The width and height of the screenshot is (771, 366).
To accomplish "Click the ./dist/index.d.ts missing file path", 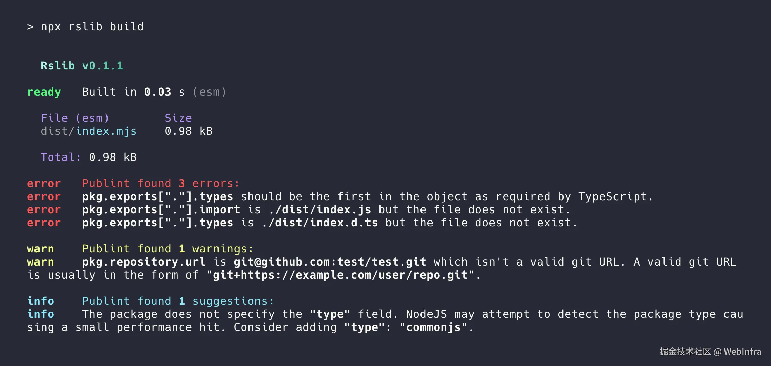I will [x=319, y=223].
